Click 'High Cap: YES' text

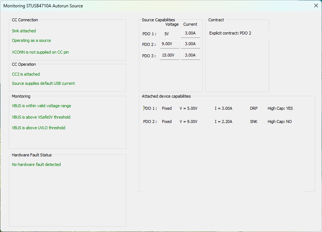280,108
